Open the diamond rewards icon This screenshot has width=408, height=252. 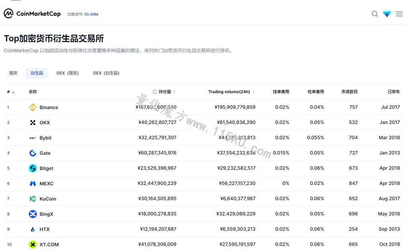tap(387, 14)
